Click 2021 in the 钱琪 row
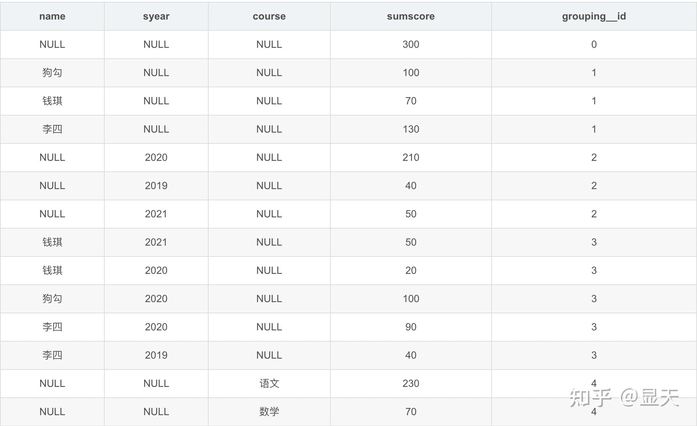This screenshot has width=697, height=426. [156, 242]
